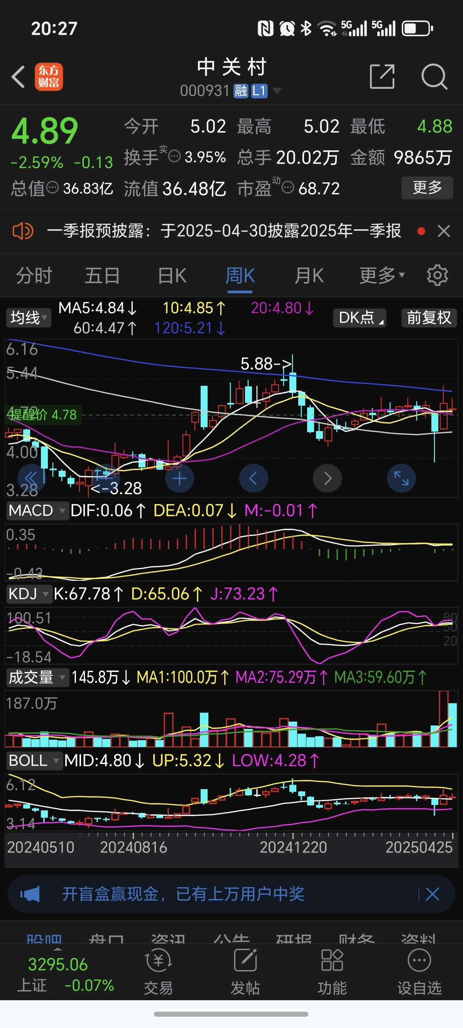Close the 开盲盒赢现金 promo banner
Viewport: 463px width, 1028px height.
[x=433, y=894]
